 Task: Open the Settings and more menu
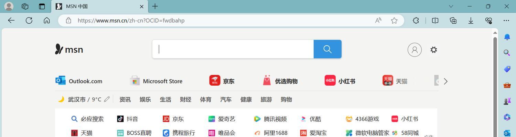[x=506, y=21]
